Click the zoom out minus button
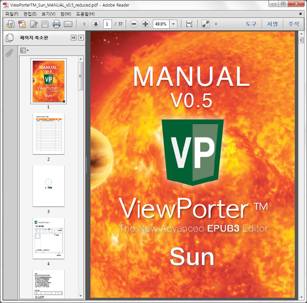307x303 pixels. pos(134,24)
